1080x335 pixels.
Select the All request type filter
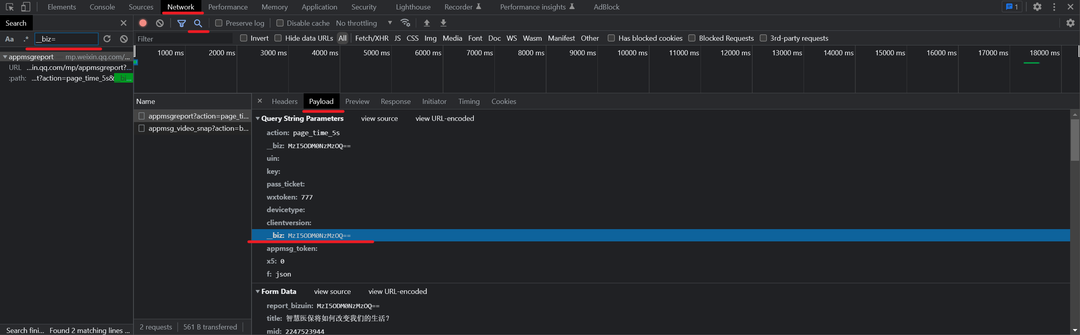(342, 38)
